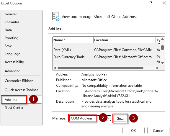Click the horizontal scroll right arrow
The width and height of the screenshot is (170, 136).
click(158, 68)
